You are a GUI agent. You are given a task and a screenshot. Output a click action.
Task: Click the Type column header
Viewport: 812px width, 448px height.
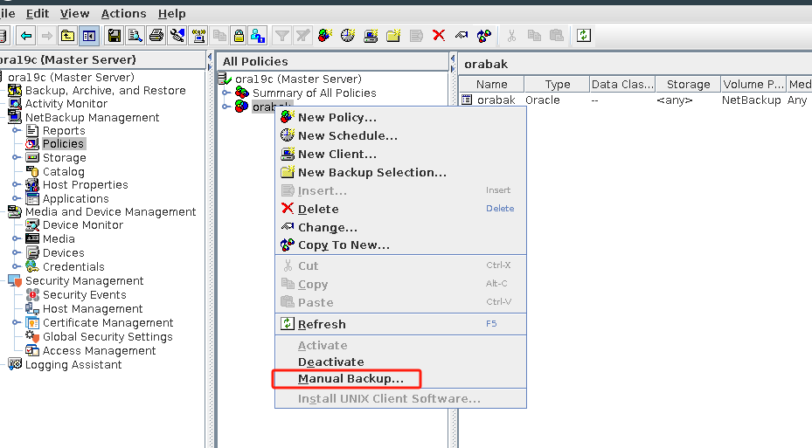click(558, 84)
